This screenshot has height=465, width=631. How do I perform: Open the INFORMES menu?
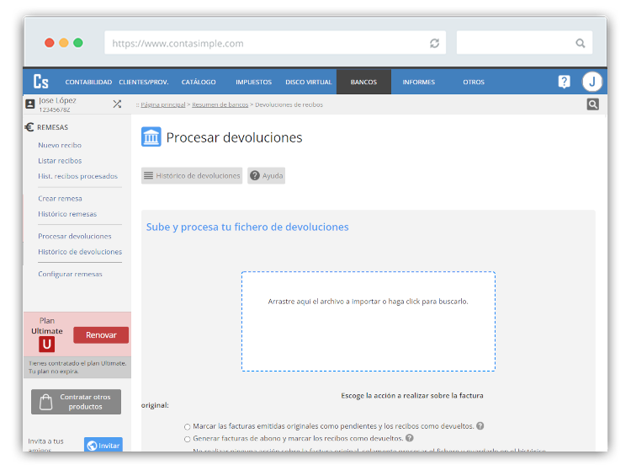pyautogui.click(x=418, y=83)
